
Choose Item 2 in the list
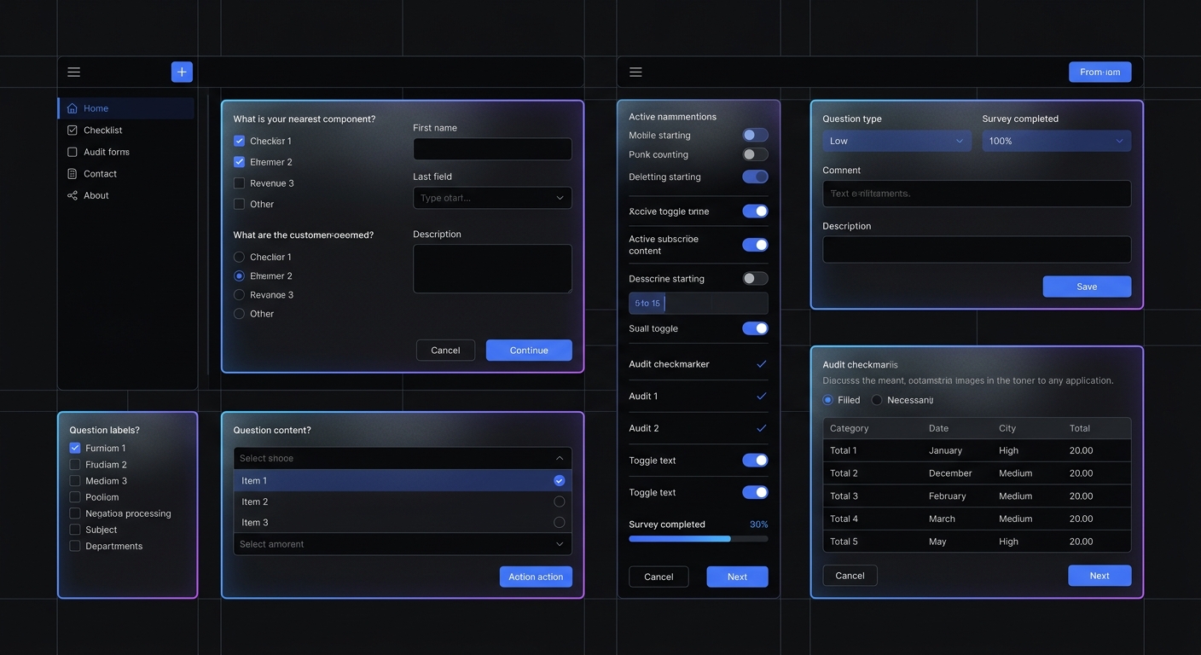[x=403, y=501]
